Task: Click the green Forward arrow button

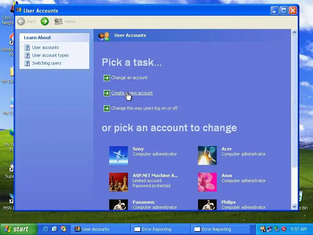Action: [x=45, y=22]
